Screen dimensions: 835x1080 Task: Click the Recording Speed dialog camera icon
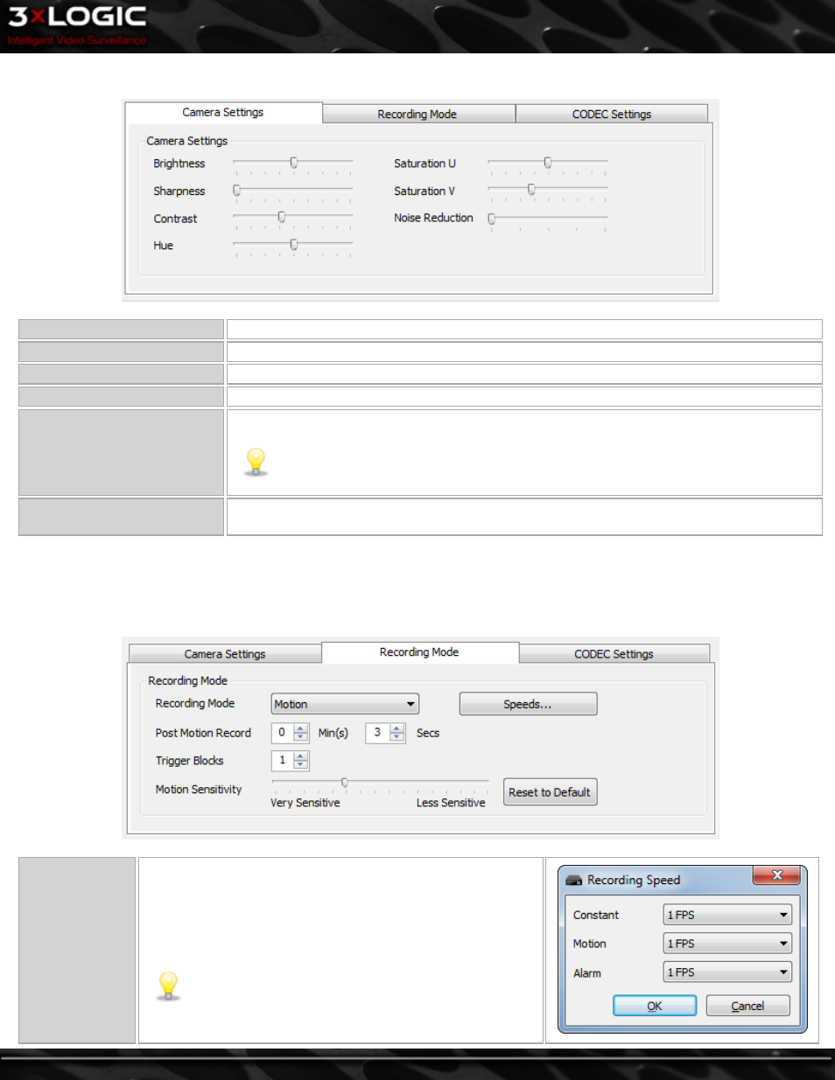click(x=574, y=881)
